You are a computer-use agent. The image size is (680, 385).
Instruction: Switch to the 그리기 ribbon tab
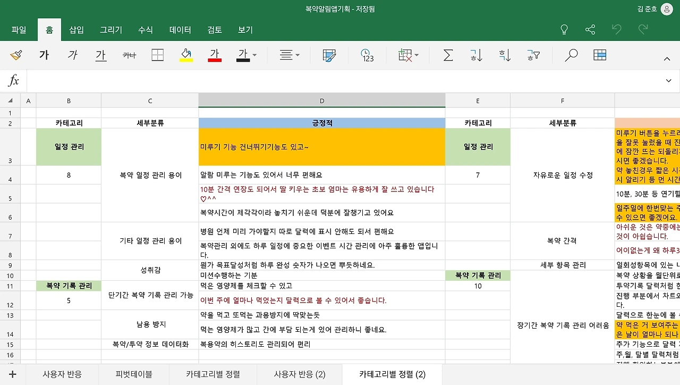[111, 30]
